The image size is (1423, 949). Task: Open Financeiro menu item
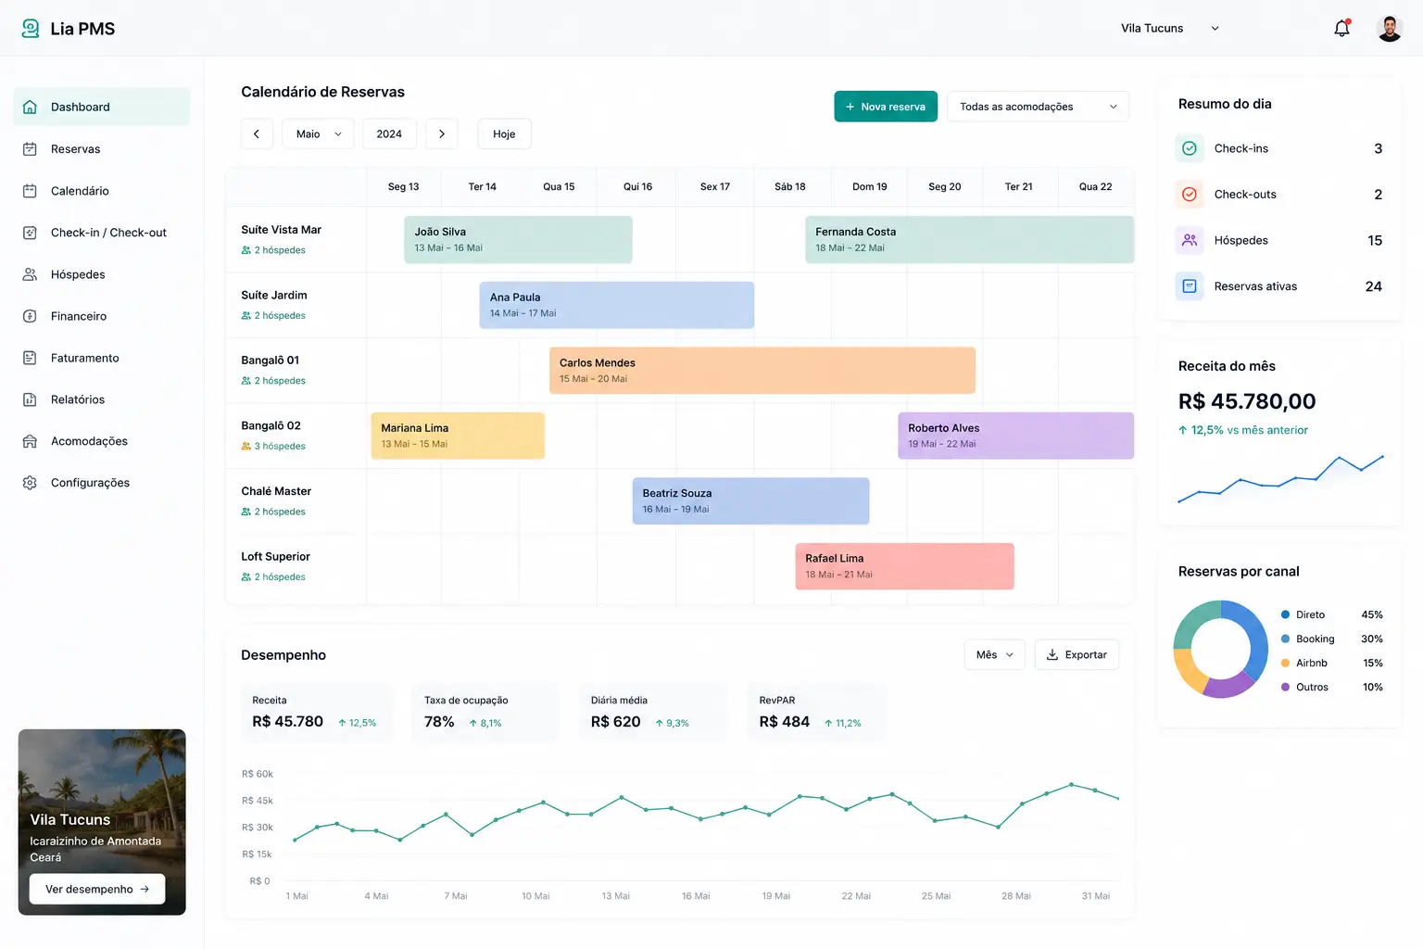102,316
